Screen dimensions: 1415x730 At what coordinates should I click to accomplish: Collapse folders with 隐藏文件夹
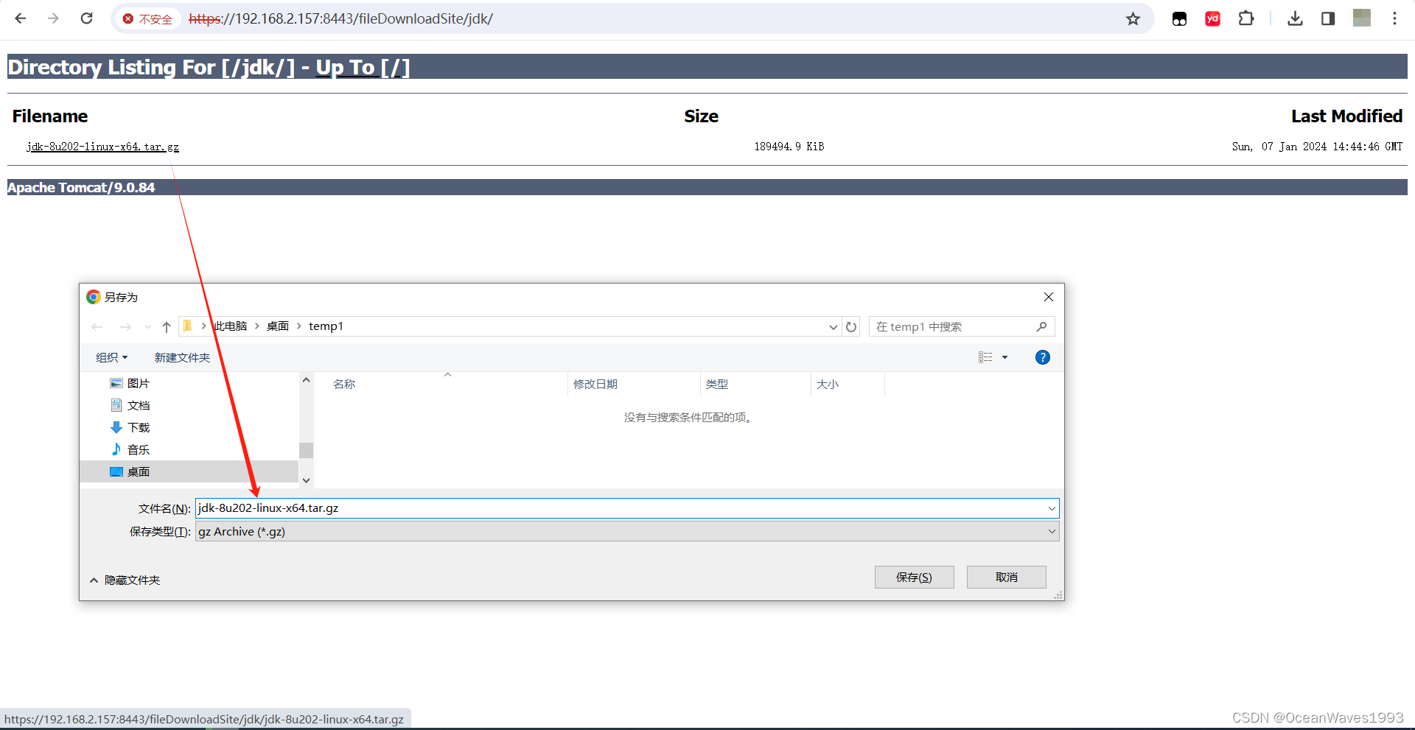pos(125,580)
